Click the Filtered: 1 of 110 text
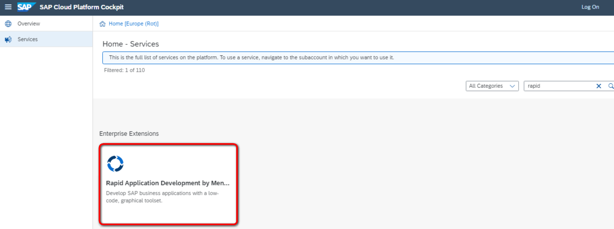 point(124,70)
